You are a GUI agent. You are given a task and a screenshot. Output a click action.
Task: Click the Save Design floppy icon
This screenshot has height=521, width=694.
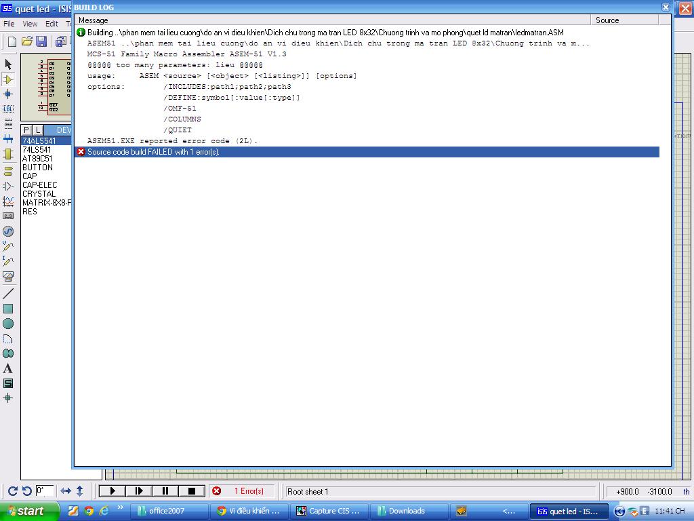[41, 41]
